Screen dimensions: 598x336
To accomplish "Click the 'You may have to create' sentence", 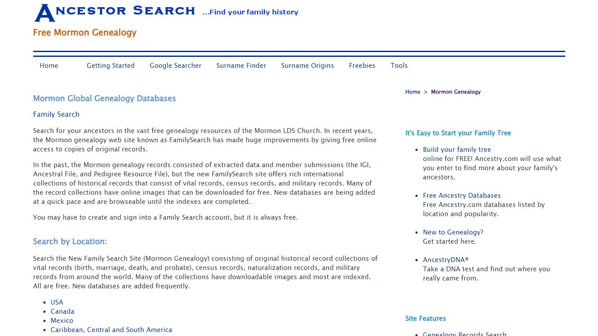I will (165, 217).
